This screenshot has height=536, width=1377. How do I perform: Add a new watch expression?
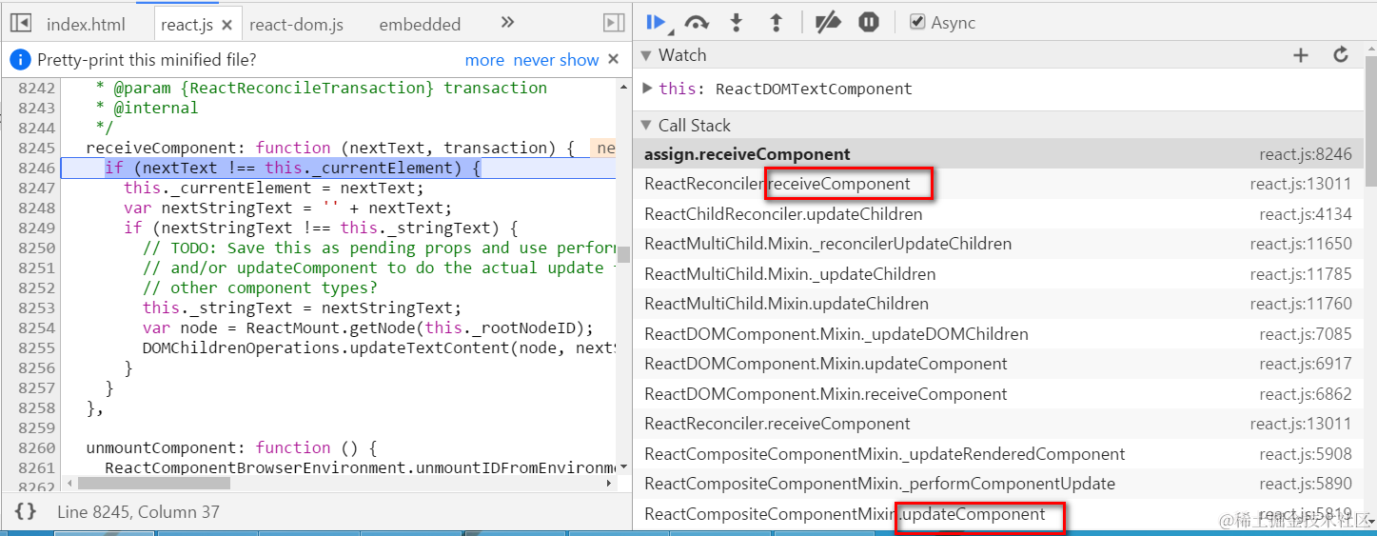pyautogui.click(x=1301, y=55)
